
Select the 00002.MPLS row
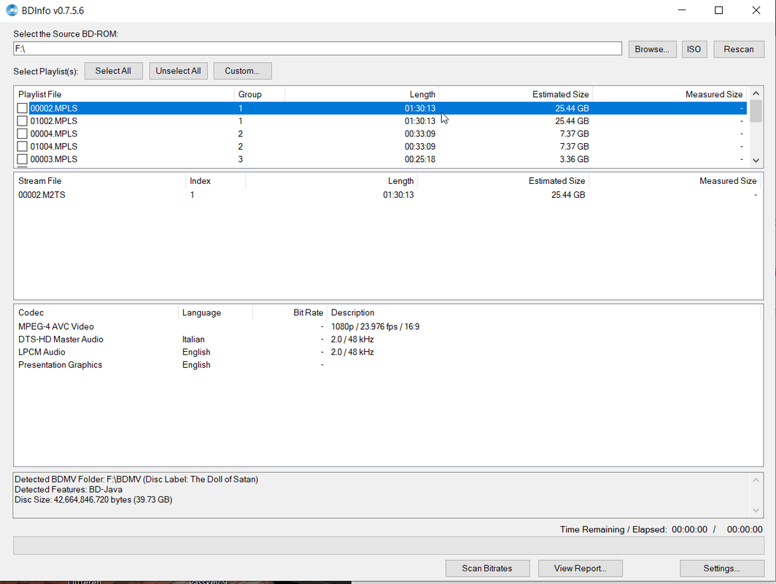(381, 108)
